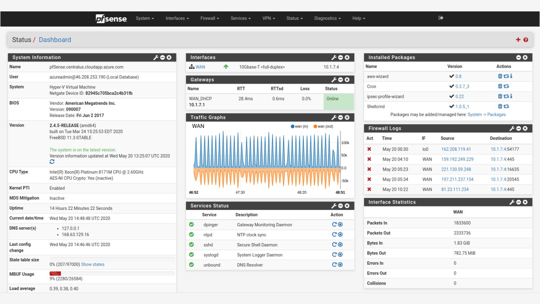Open Traffic Graphs widget wrench settings
Image resolution: width=540 pixels, height=304 pixels.
334,117
